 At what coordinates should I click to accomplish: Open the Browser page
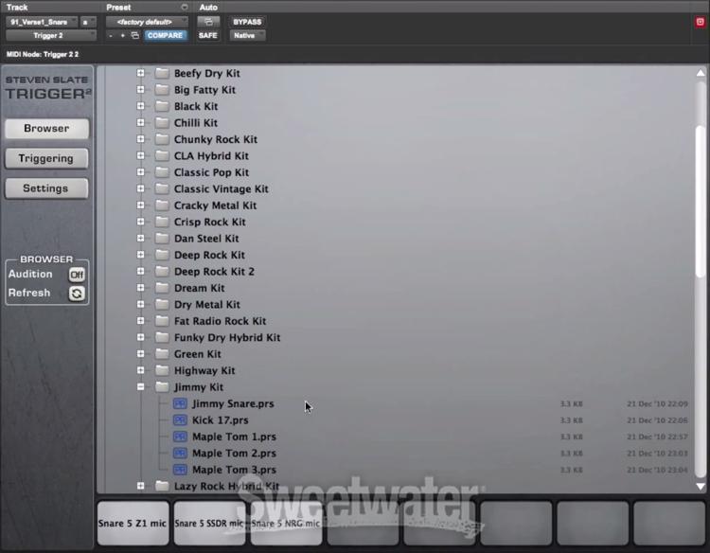pos(46,129)
